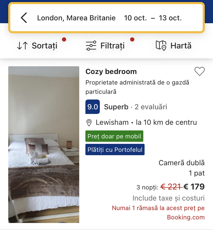The height and width of the screenshot is (232, 213).
Task: Change dates 10 oct. – 13 oct.
Action: tap(153, 18)
